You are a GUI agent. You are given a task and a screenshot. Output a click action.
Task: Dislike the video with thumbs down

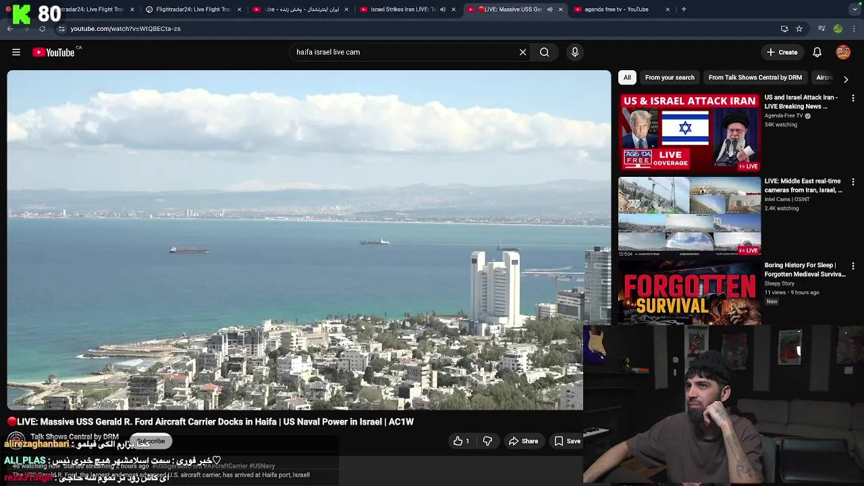point(487,441)
